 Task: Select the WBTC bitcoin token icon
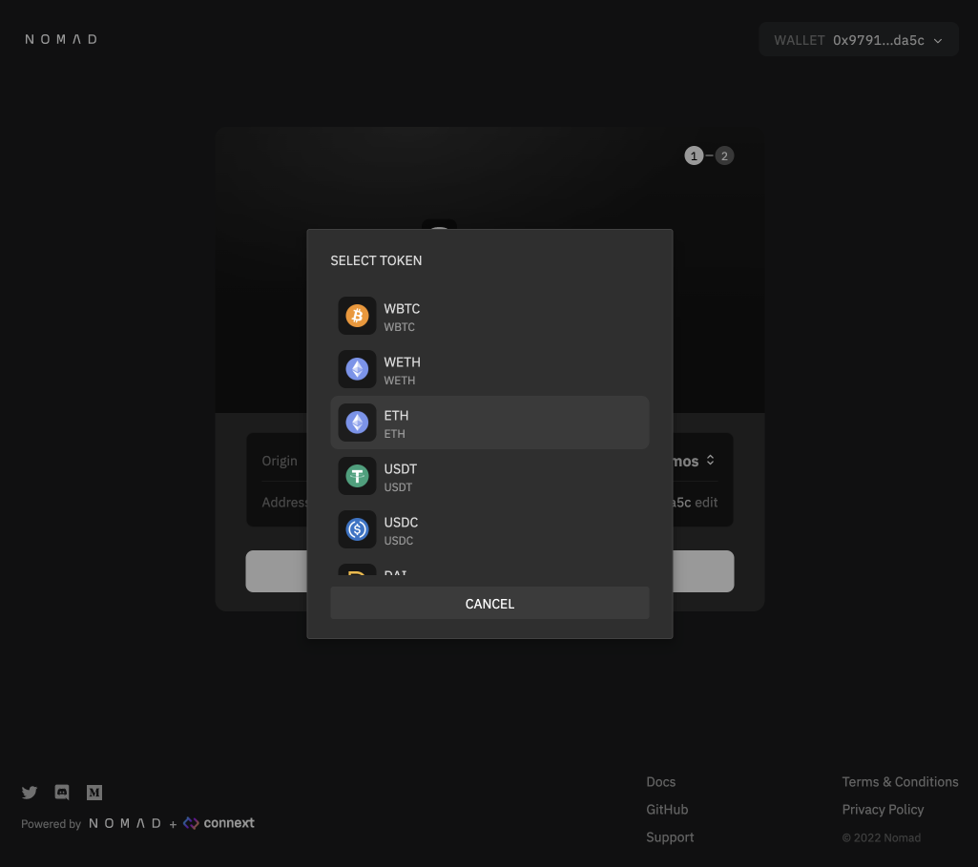357,316
